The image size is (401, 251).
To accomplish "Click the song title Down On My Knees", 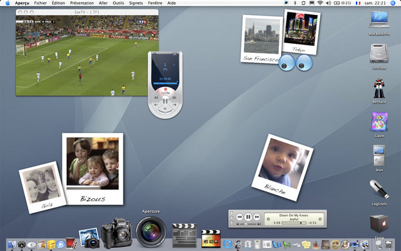I will point(294,215).
